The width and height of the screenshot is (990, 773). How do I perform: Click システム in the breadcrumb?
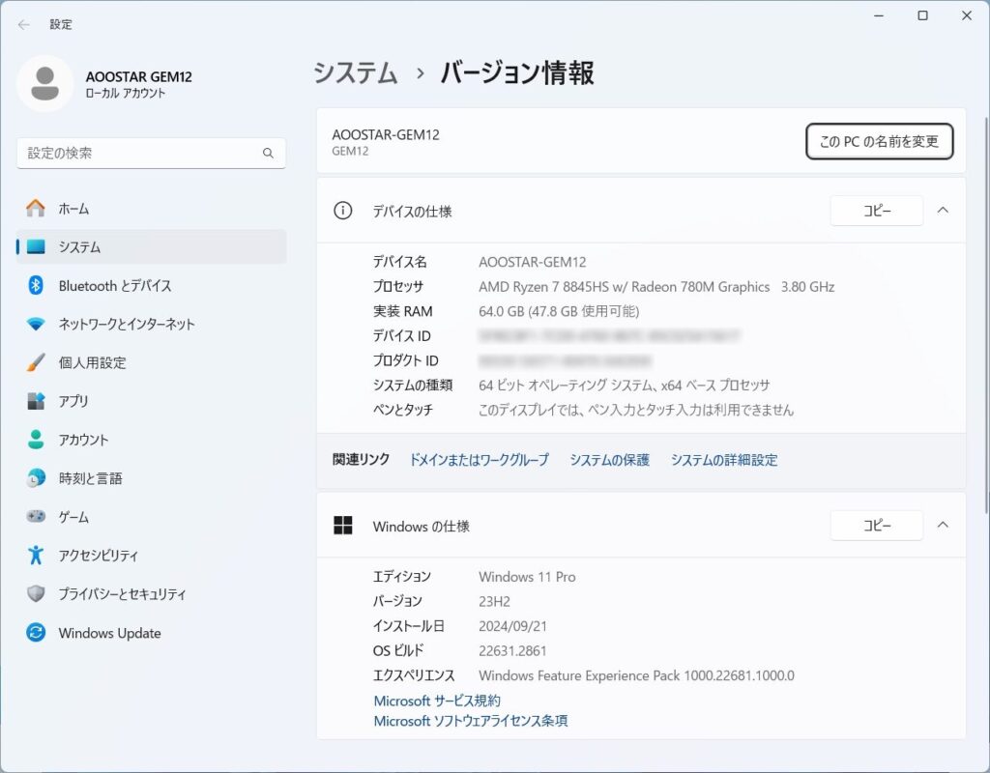[x=356, y=72]
